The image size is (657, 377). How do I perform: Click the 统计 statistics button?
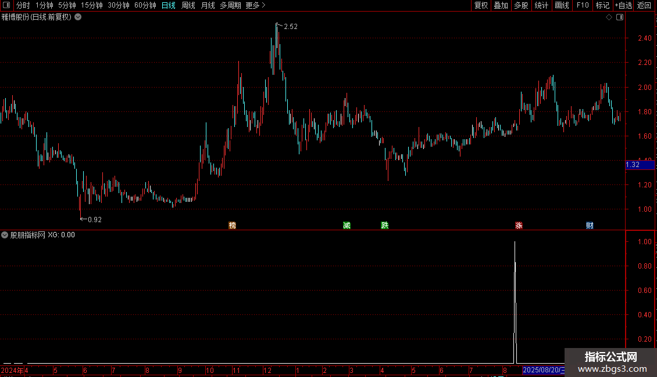(541, 5)
